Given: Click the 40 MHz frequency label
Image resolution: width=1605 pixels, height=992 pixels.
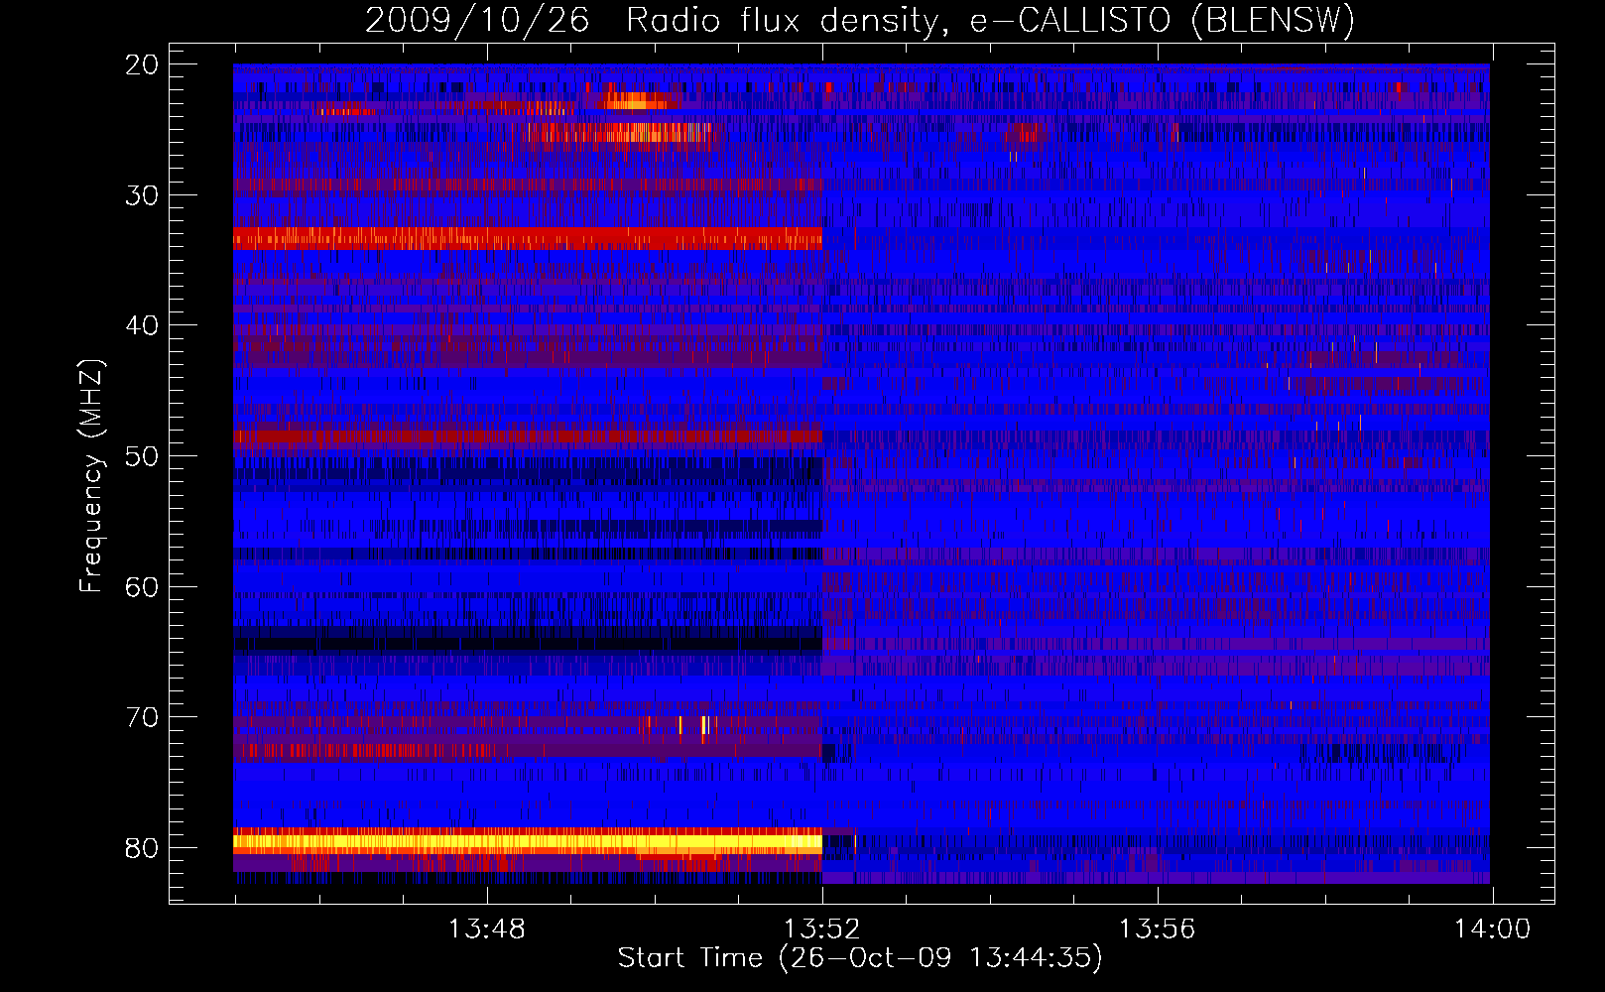Looking at the screenshot, I should (x=143, y=325).
